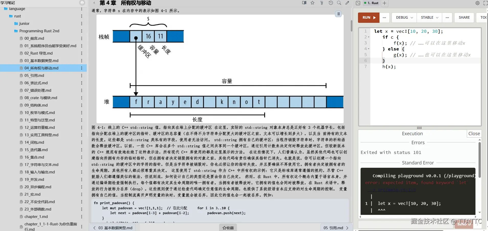Switch to edit mode with the pencil icon
This screenshot has width=488, height=231.
point(347,3)
